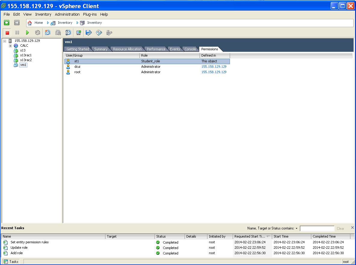This screenshot has width=356, height=265.
Task: Follow the 155.158.129.129 link in dcui row
Action: [x=214, y=67]
